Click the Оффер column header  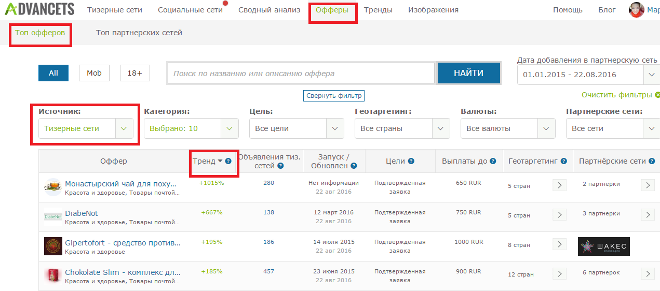[113, 161]
